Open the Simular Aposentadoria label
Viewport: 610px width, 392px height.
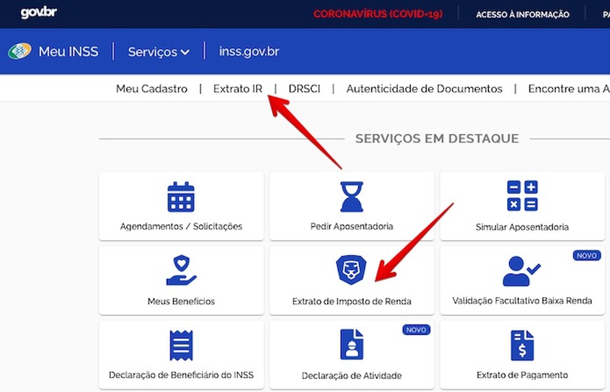(x=522, y=227)
